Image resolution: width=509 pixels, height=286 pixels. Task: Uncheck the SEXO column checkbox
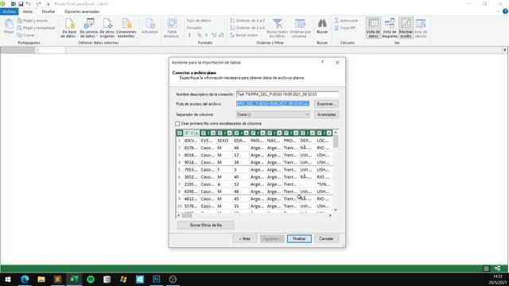coord(220,133)
